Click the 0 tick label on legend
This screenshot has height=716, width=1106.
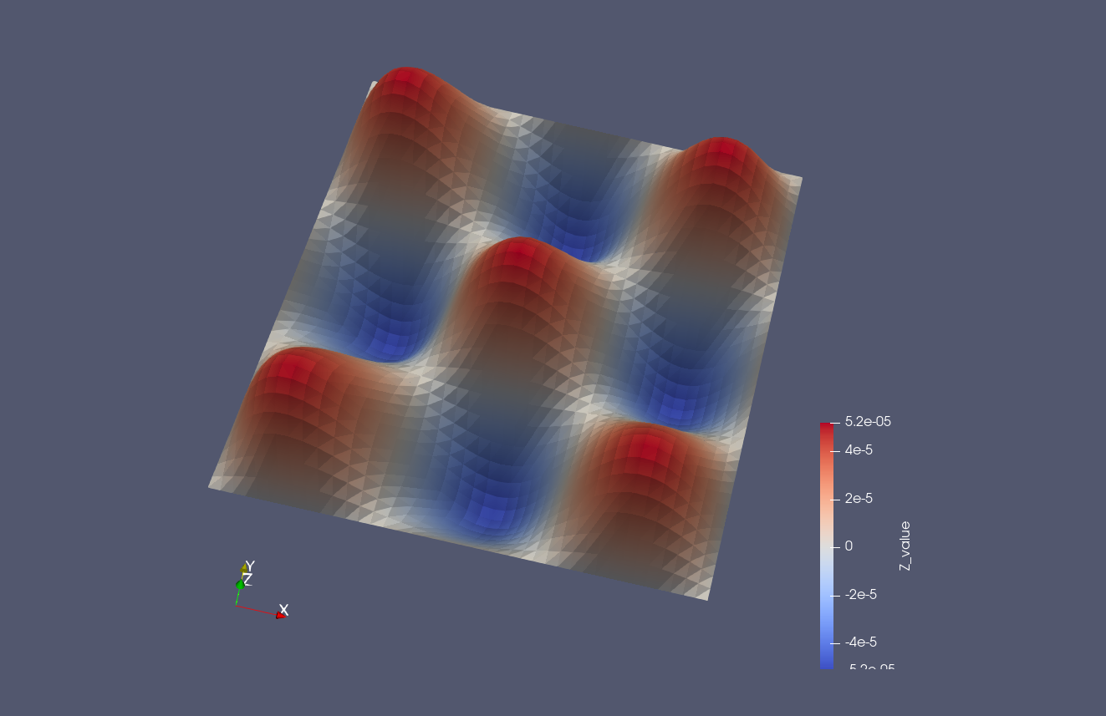point(849,546)
